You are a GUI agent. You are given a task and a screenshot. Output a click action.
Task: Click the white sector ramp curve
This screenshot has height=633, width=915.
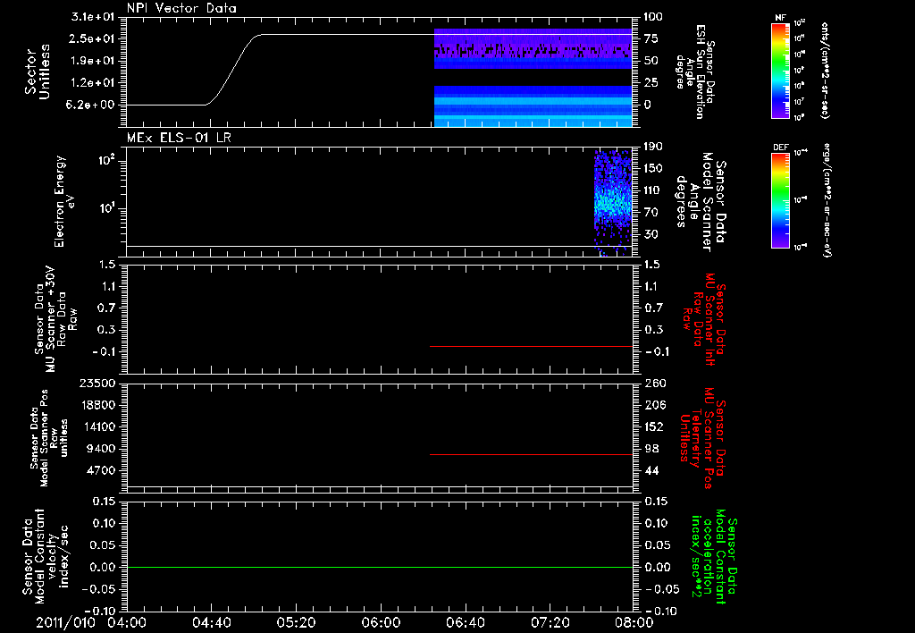233,70
